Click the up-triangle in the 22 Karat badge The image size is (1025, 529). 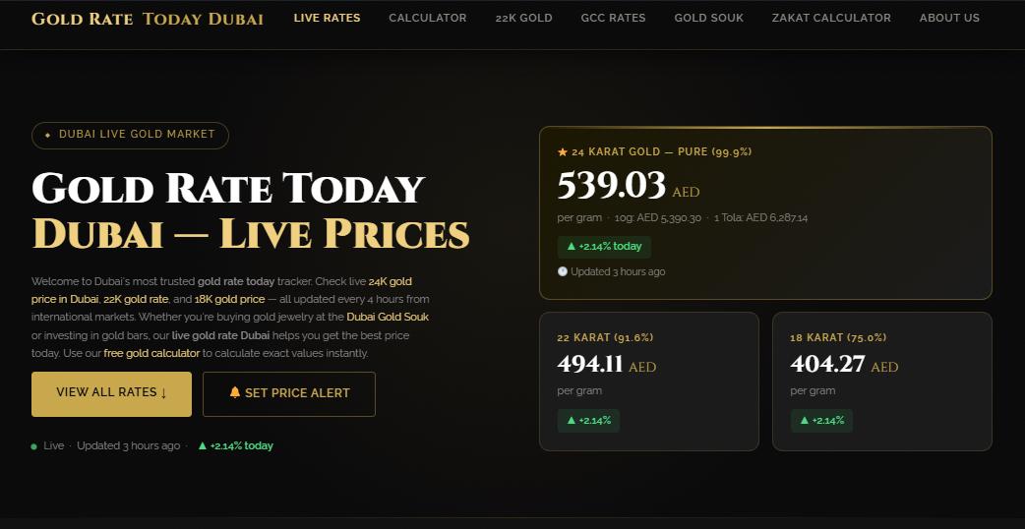point(570,421)
